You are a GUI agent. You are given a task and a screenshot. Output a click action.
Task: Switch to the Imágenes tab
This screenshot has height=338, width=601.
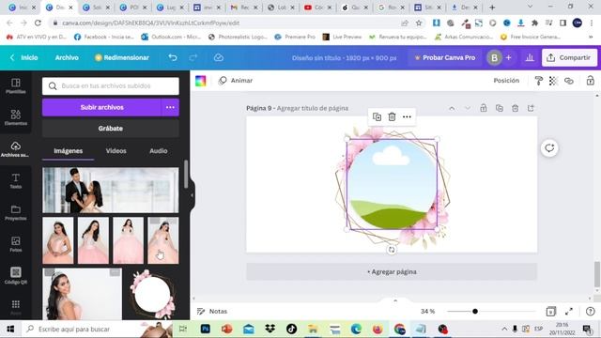tap(69, 151)
